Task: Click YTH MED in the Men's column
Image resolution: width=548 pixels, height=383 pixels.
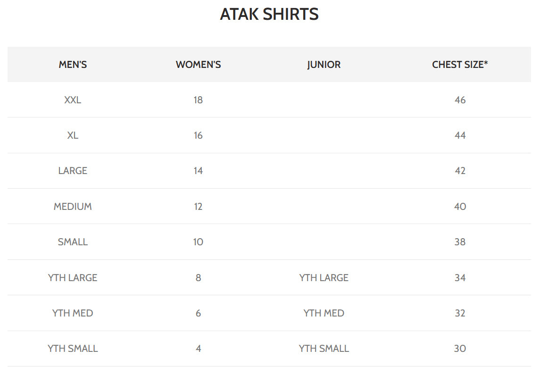Action: pyautogui.click(x=73, y=313)
